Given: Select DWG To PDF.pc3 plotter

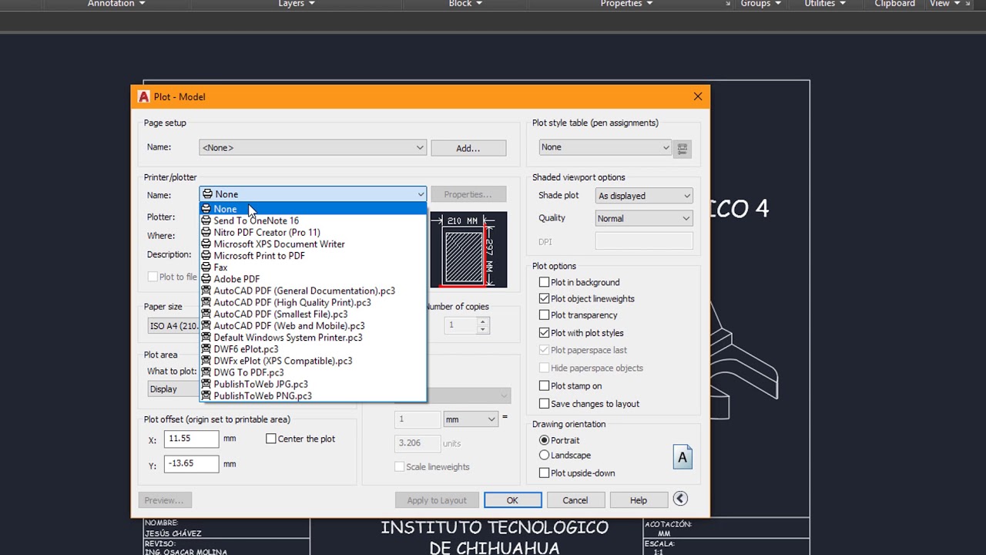Looking at the screenshot, I should 313,372.
